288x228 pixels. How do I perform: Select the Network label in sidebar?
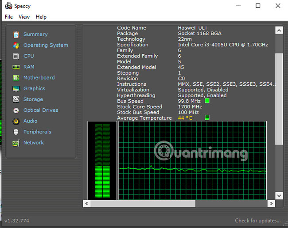pos(34,143)
